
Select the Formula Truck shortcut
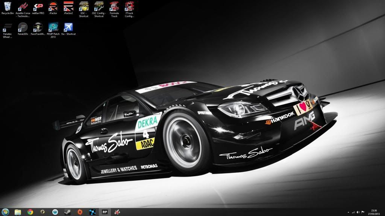pos(114,9)
